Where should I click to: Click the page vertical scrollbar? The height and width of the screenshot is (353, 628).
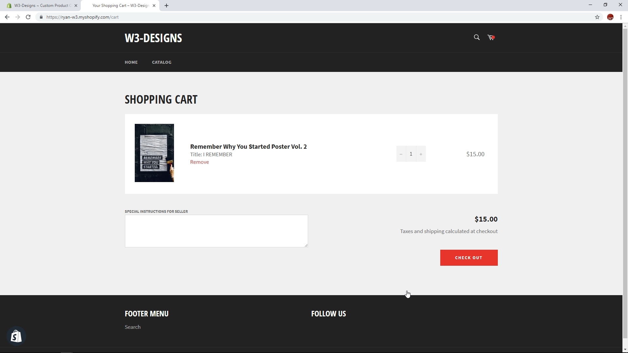click(625, 183)
